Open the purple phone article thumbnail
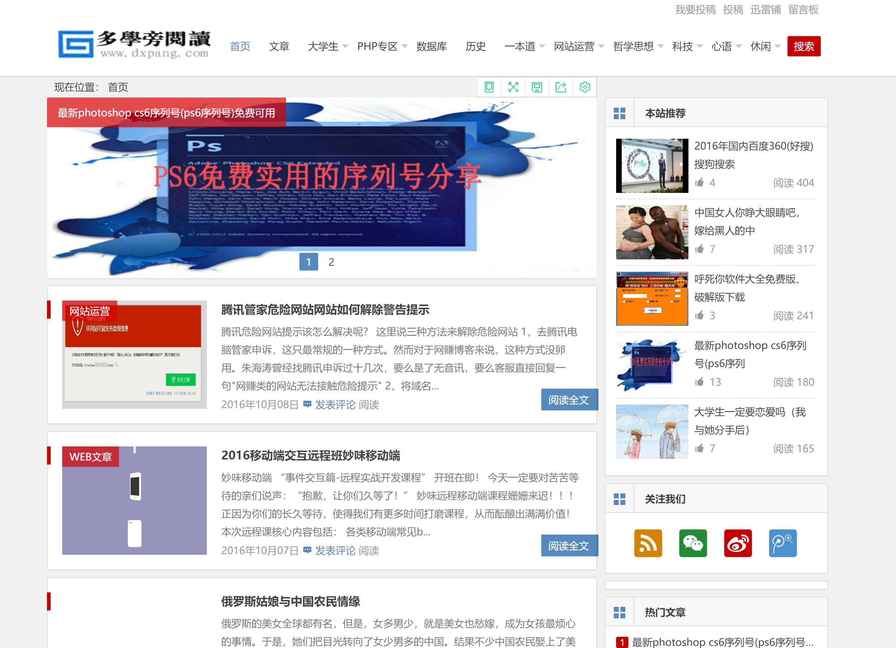 click(134, 500)
